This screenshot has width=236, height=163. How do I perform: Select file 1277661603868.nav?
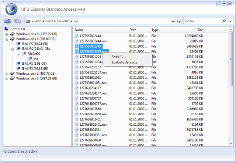[x=93, y=114]
